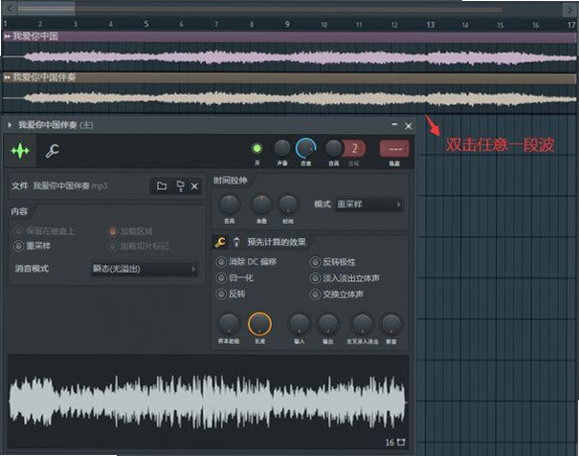Click the playlist right scroll arrow
Viewport: 579px width, 456px height.
(569, 9)
